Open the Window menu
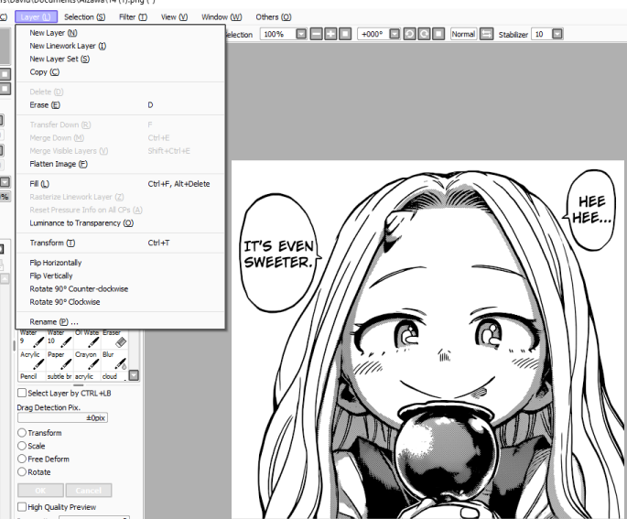 (222, 16)
